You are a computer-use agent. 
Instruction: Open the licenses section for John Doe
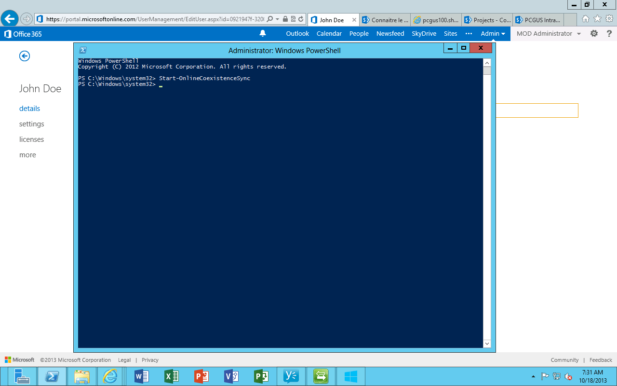click(31, 139)
